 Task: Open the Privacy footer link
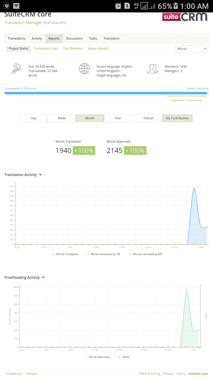pos(168,374)
